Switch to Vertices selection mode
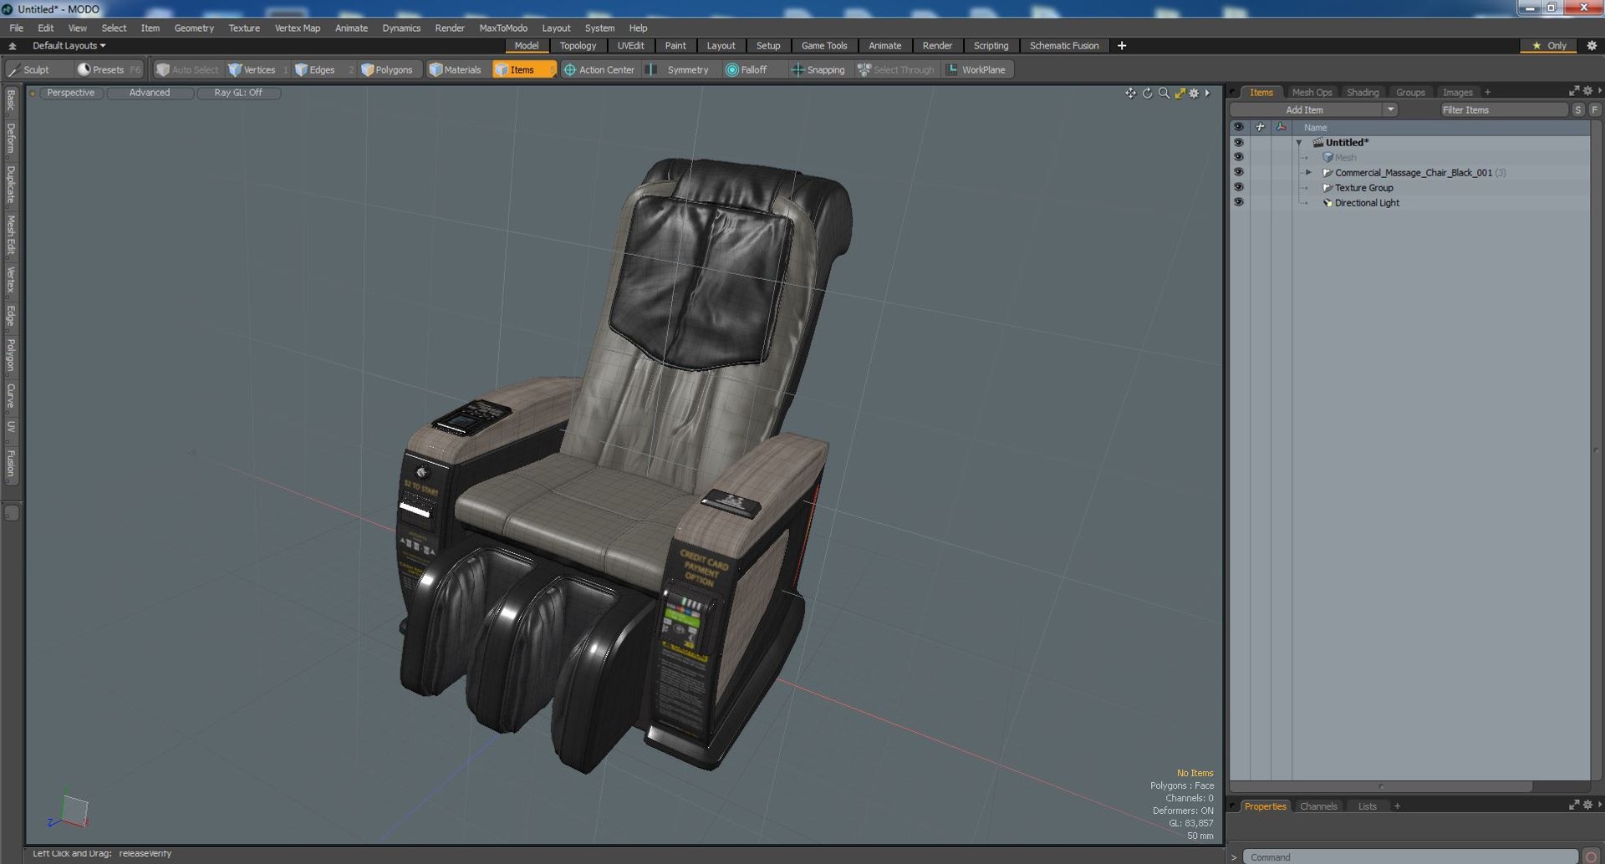The height and width of the screenshot is (864, 1605). [x=252, y=69]
